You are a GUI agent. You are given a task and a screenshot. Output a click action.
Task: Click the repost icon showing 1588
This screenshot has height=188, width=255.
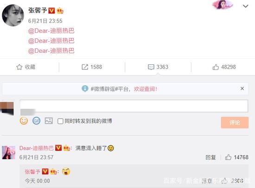[85, 67]
